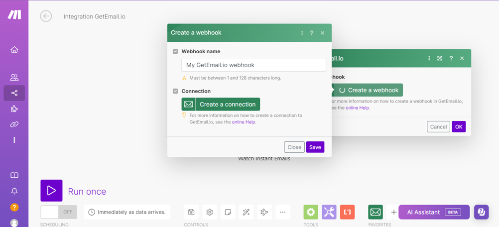Open the Notes icon in controls
Screen dimensions: 499x227
(x=228, y=212)
